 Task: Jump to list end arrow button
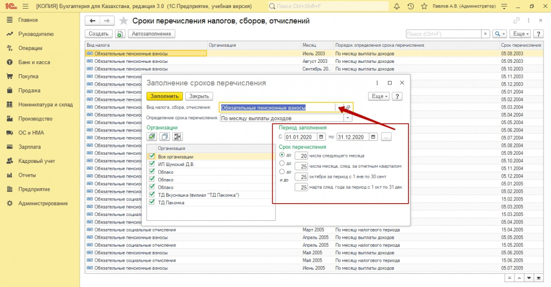pyautogui.click(x=538, y=278)
